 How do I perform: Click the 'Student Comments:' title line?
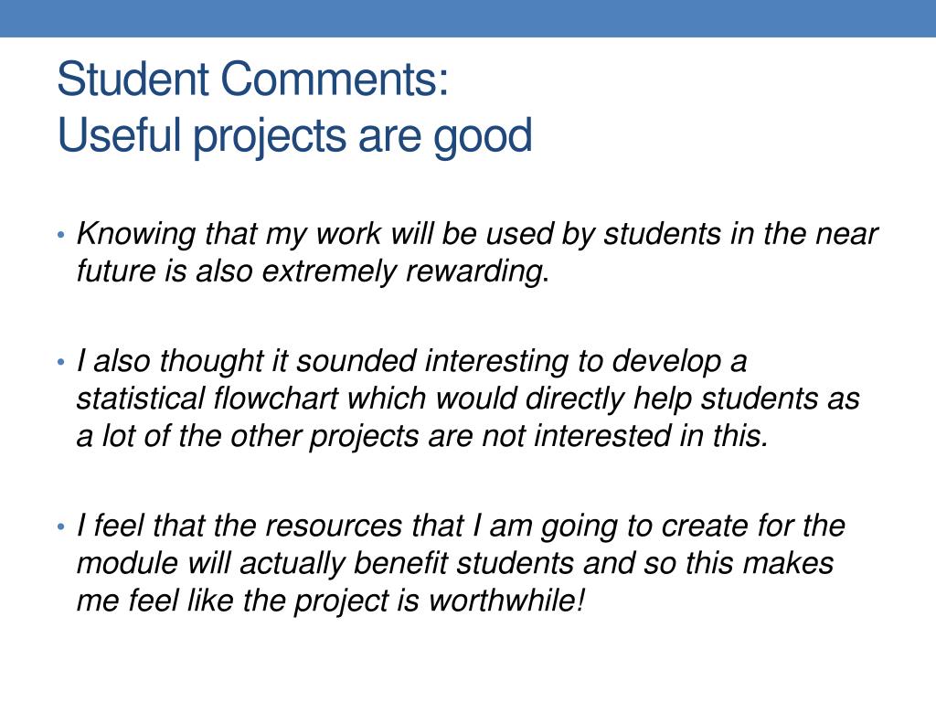point(252,79)
